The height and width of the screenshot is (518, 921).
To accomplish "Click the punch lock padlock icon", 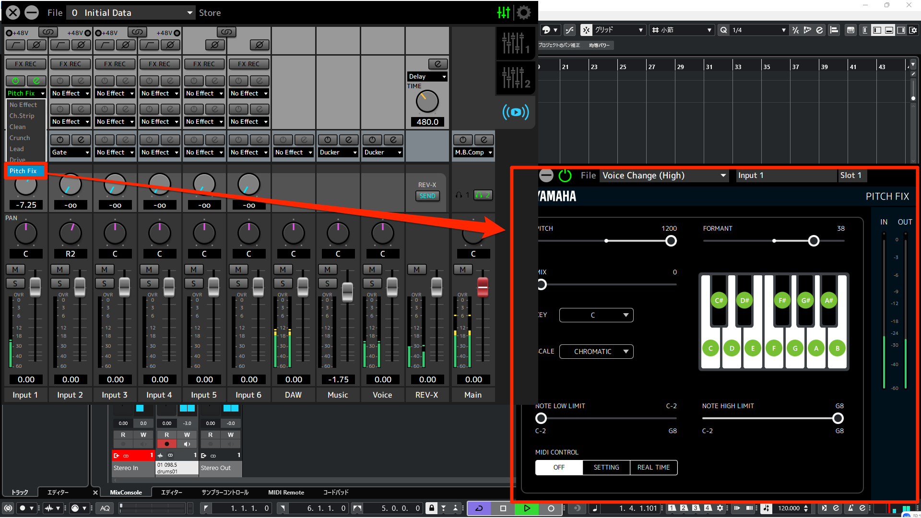I will pos(432,508).
